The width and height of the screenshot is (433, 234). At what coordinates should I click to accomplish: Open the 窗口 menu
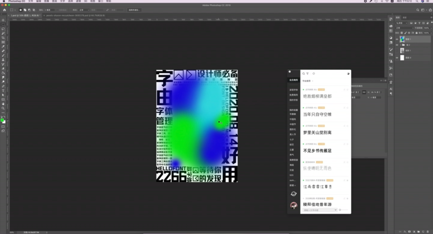tap(101, 1)
